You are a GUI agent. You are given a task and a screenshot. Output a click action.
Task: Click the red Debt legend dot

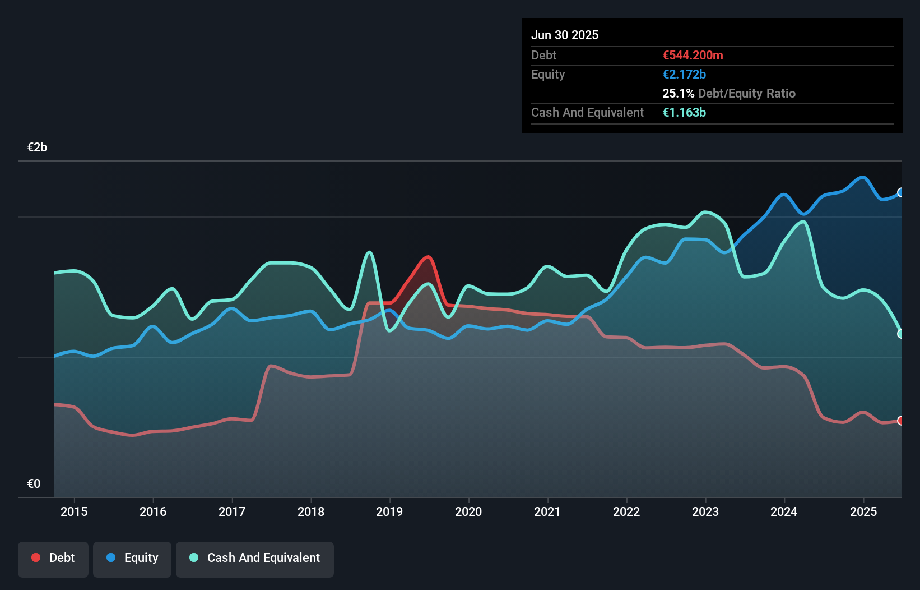(x=35, y=557)
